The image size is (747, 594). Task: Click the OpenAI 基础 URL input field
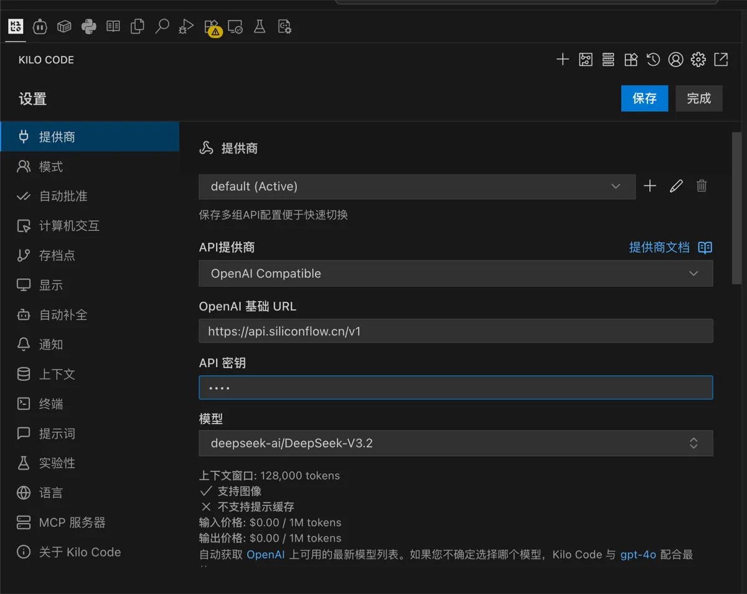coord(456,331)
